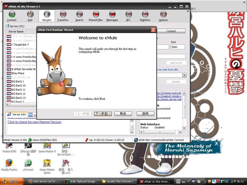Viewport: 247px width, 185px height.
Task: Select the 'BiG BanG 12' server row
Action: (21, 94)
